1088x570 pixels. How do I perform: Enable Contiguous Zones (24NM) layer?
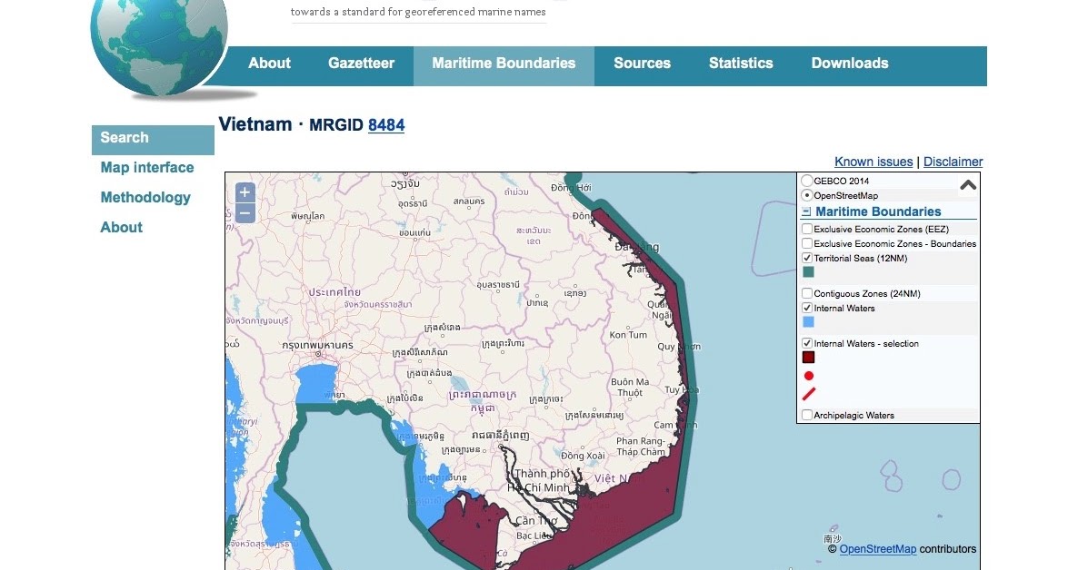pos(807,293)
